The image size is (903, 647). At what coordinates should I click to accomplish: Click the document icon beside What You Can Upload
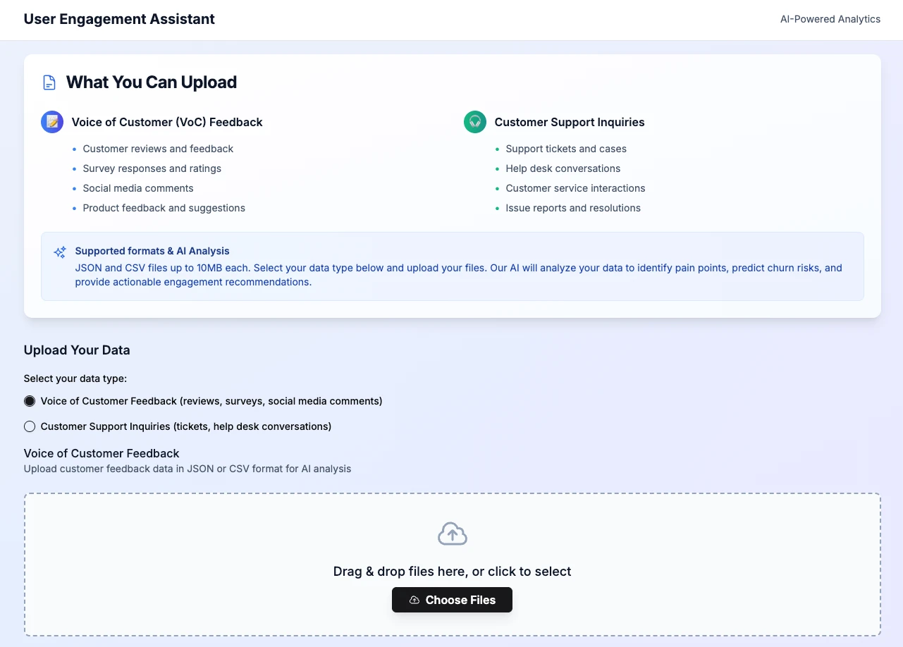click(x=49, y=82)
